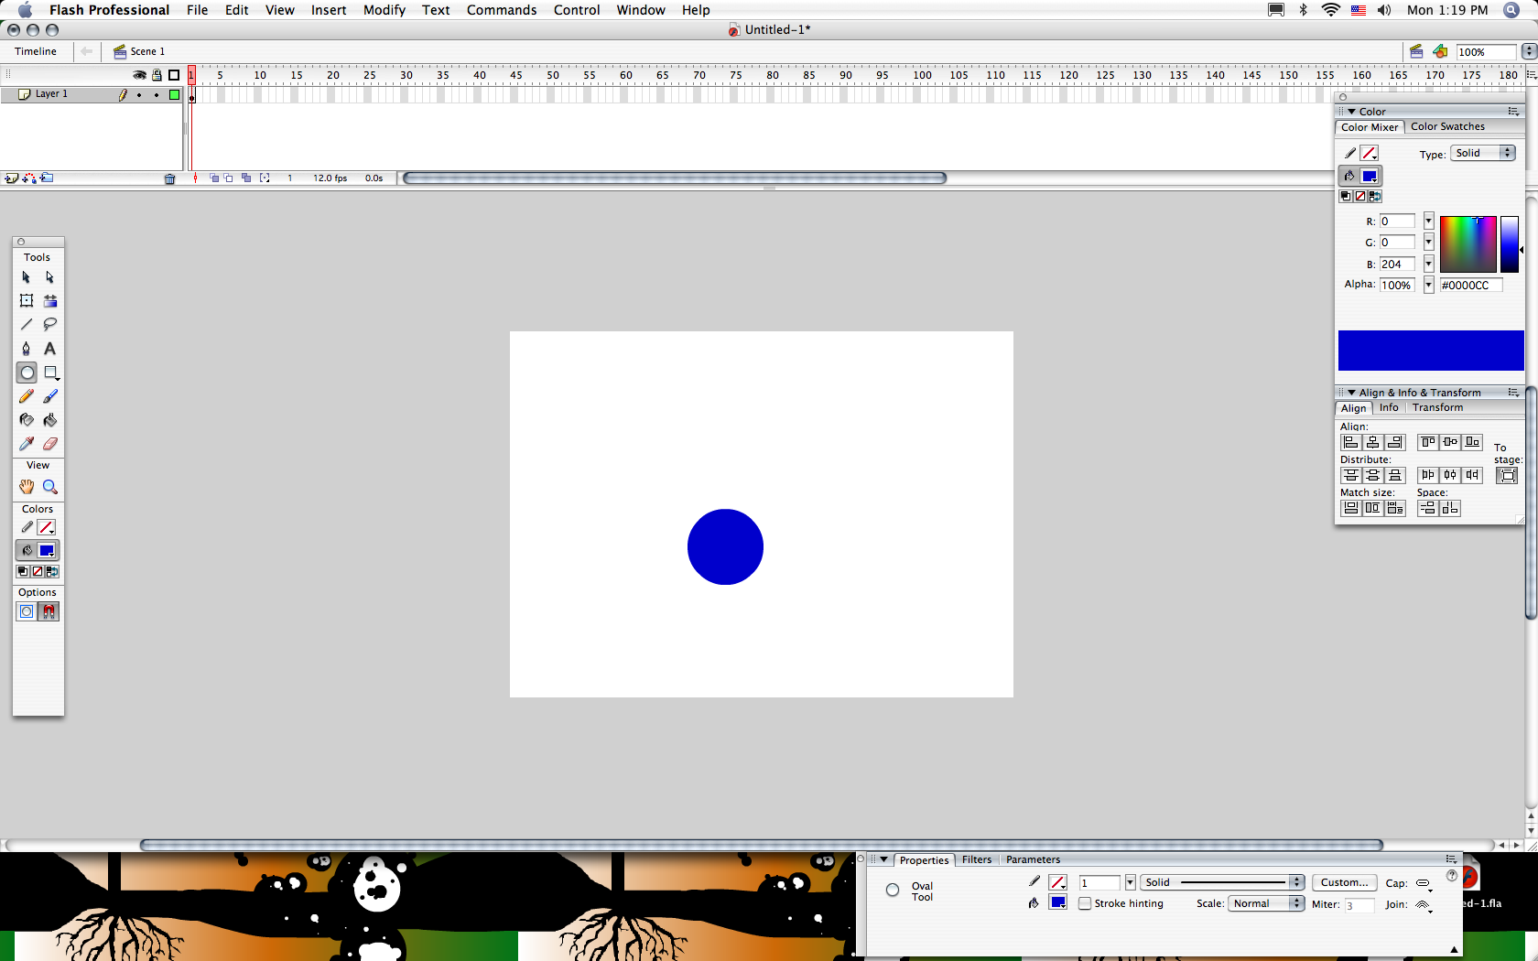Image resolution: width=1538 pixels, height=961 pixels.
Task: Click Match width icon in Align panel
Action: tap(1350, 508)
